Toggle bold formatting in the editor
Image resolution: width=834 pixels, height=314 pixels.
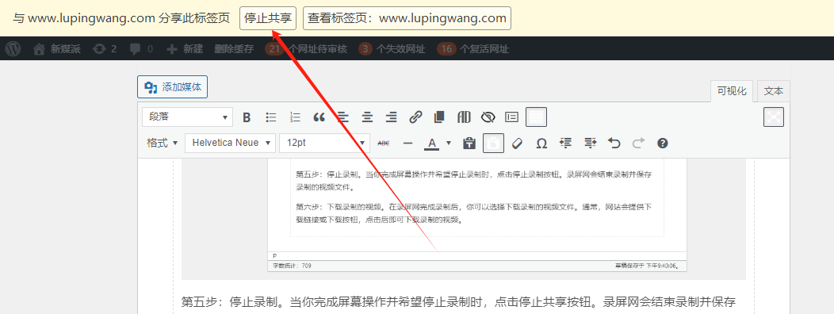coord(247,117)
